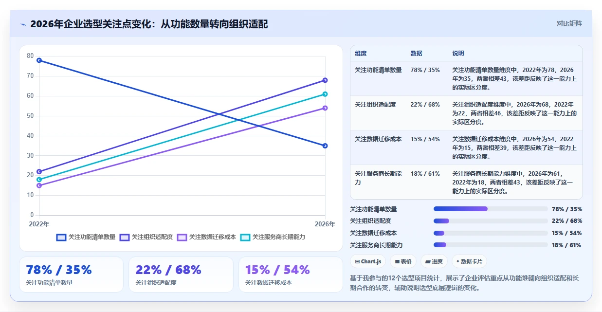602x312 pixels.
Task: Open the 78% / 35% data card
Action: click(x=72, y=275)
